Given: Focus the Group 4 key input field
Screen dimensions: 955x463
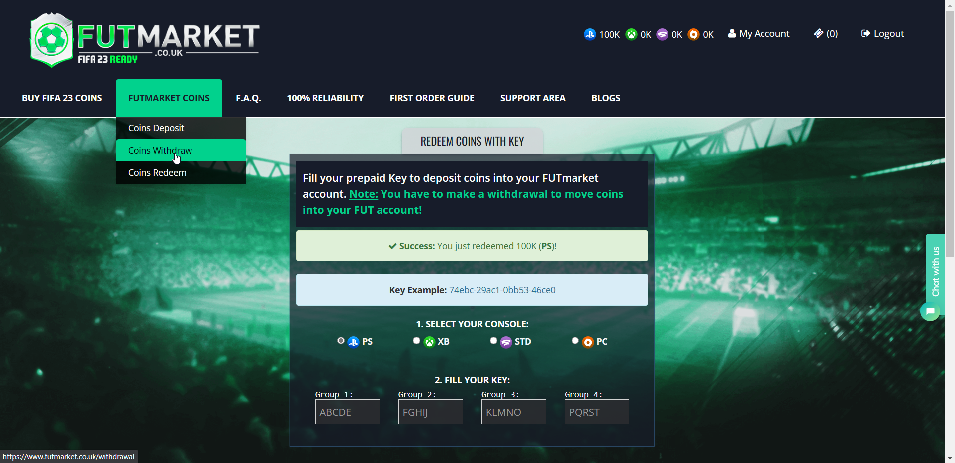Looking at the screenshot, I should click(x=597, y=412).
